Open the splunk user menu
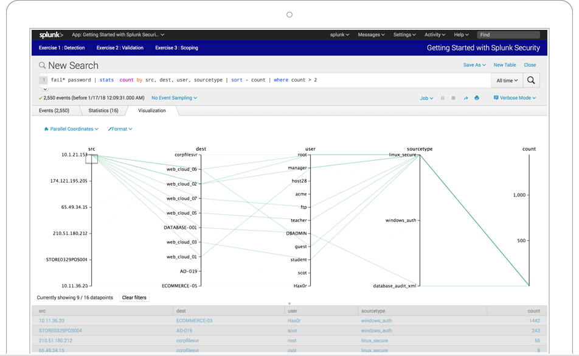579x356 pixels. (339, 35)
